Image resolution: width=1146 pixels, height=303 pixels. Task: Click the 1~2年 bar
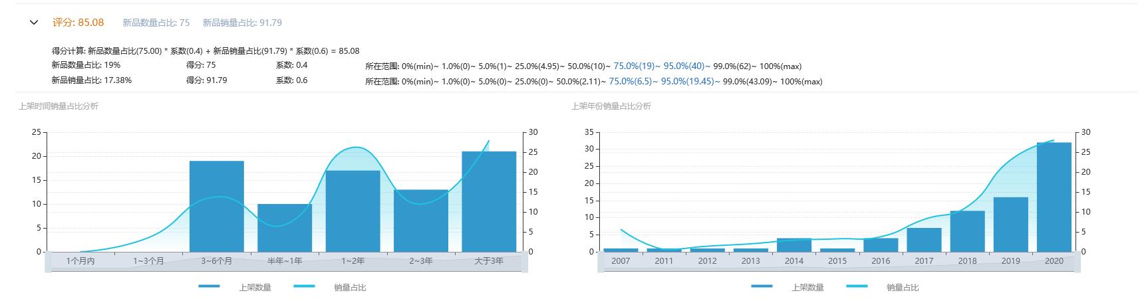353,211
